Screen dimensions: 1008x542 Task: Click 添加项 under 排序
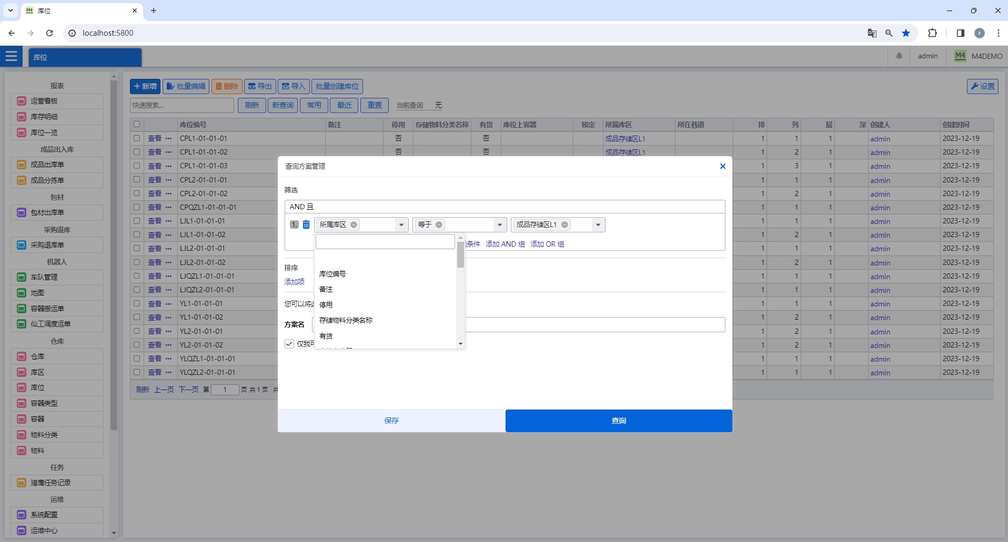tap(294, 282)
